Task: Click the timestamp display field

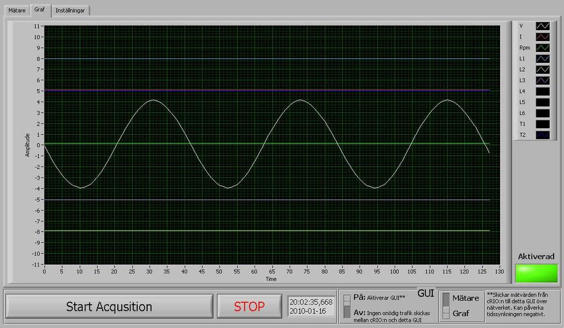Action: (311, 307)
